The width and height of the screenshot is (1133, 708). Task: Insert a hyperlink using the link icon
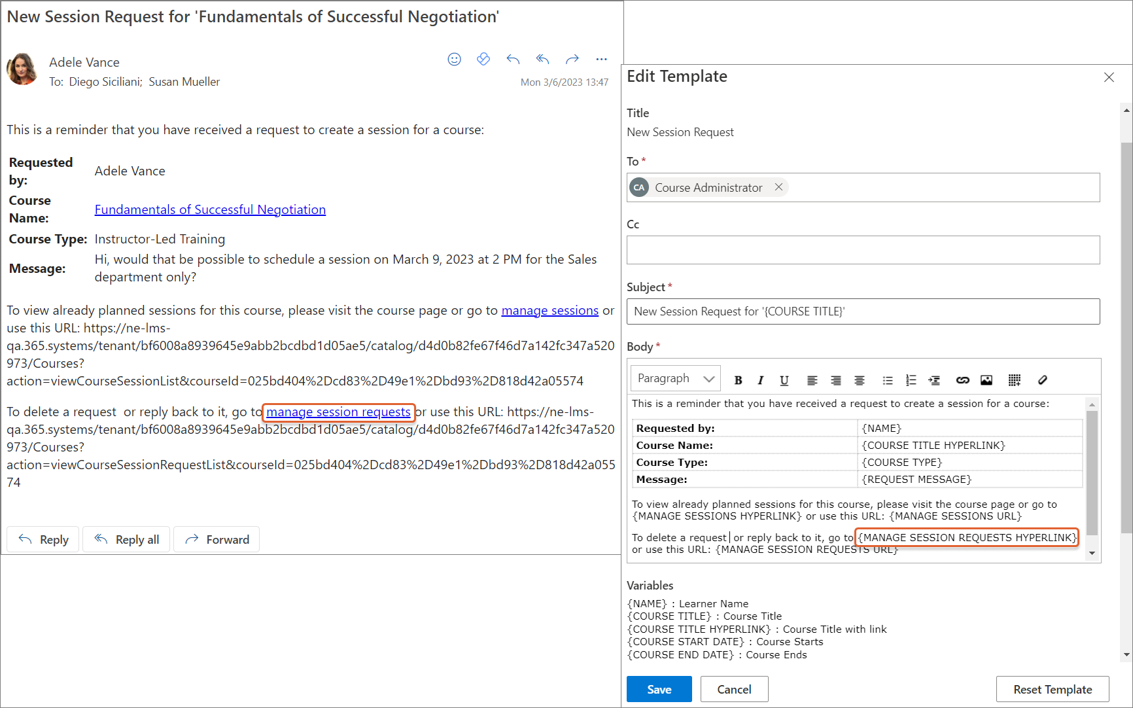(962, 380)
